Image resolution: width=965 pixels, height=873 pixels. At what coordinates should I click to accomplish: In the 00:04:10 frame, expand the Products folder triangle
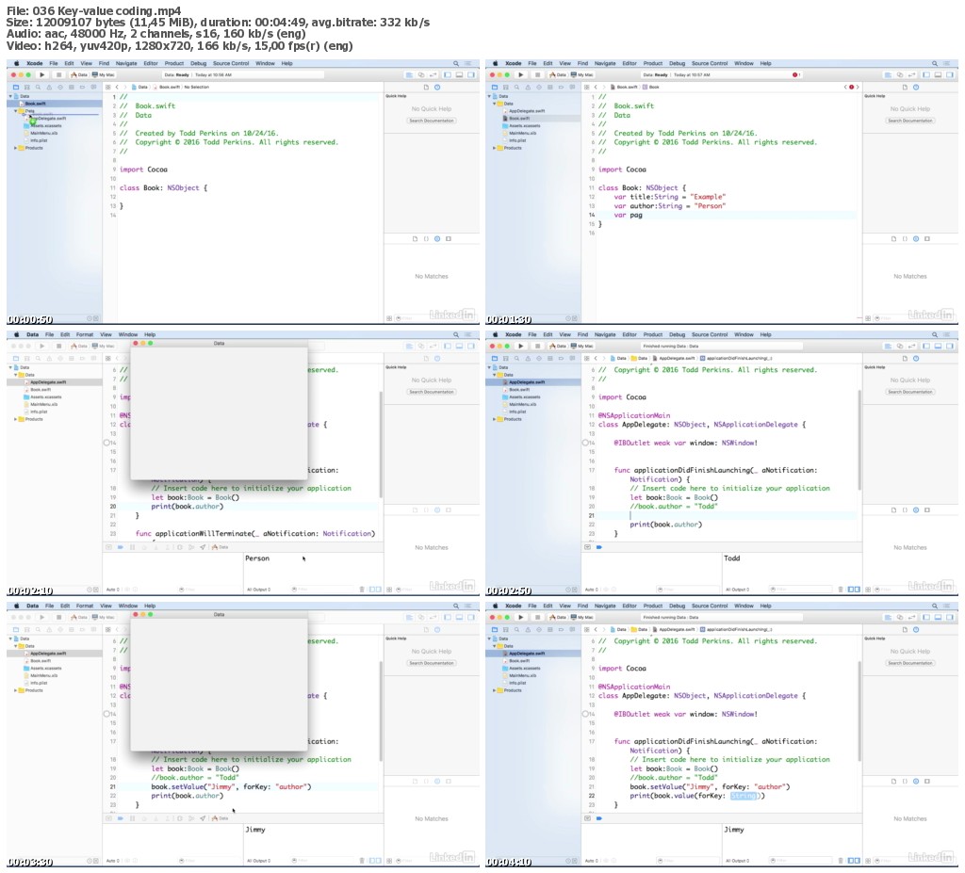[494, 690]
